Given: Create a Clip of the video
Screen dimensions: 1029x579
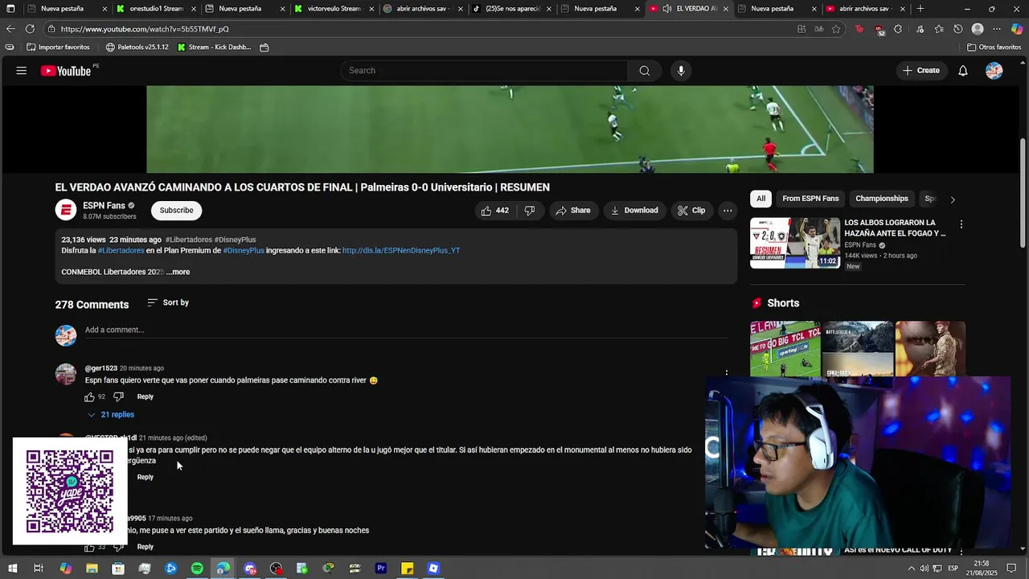Looking at the screenshot, I should [691, 211].
